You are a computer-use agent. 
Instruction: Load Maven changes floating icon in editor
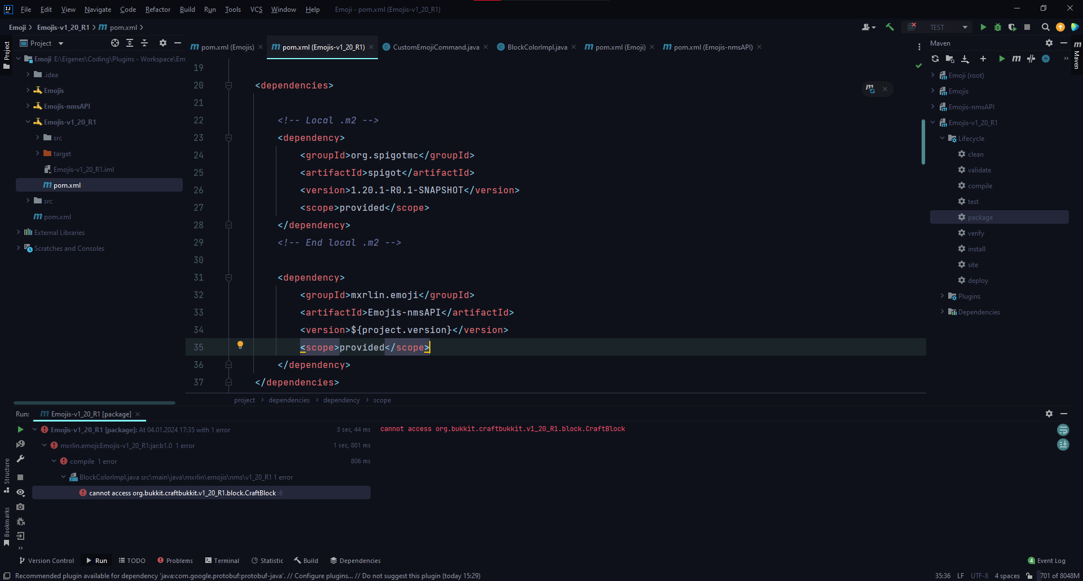click(870, 89)
